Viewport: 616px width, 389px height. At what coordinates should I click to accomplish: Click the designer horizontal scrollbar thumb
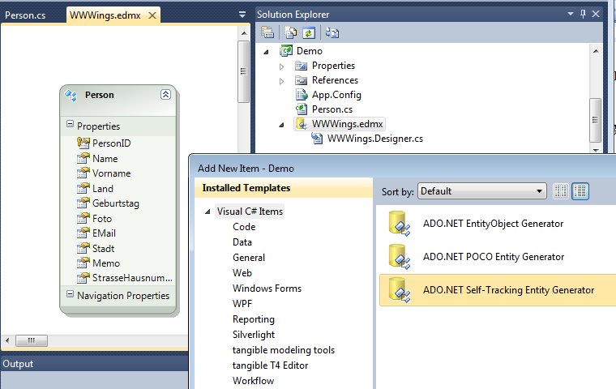pos(31,341)
